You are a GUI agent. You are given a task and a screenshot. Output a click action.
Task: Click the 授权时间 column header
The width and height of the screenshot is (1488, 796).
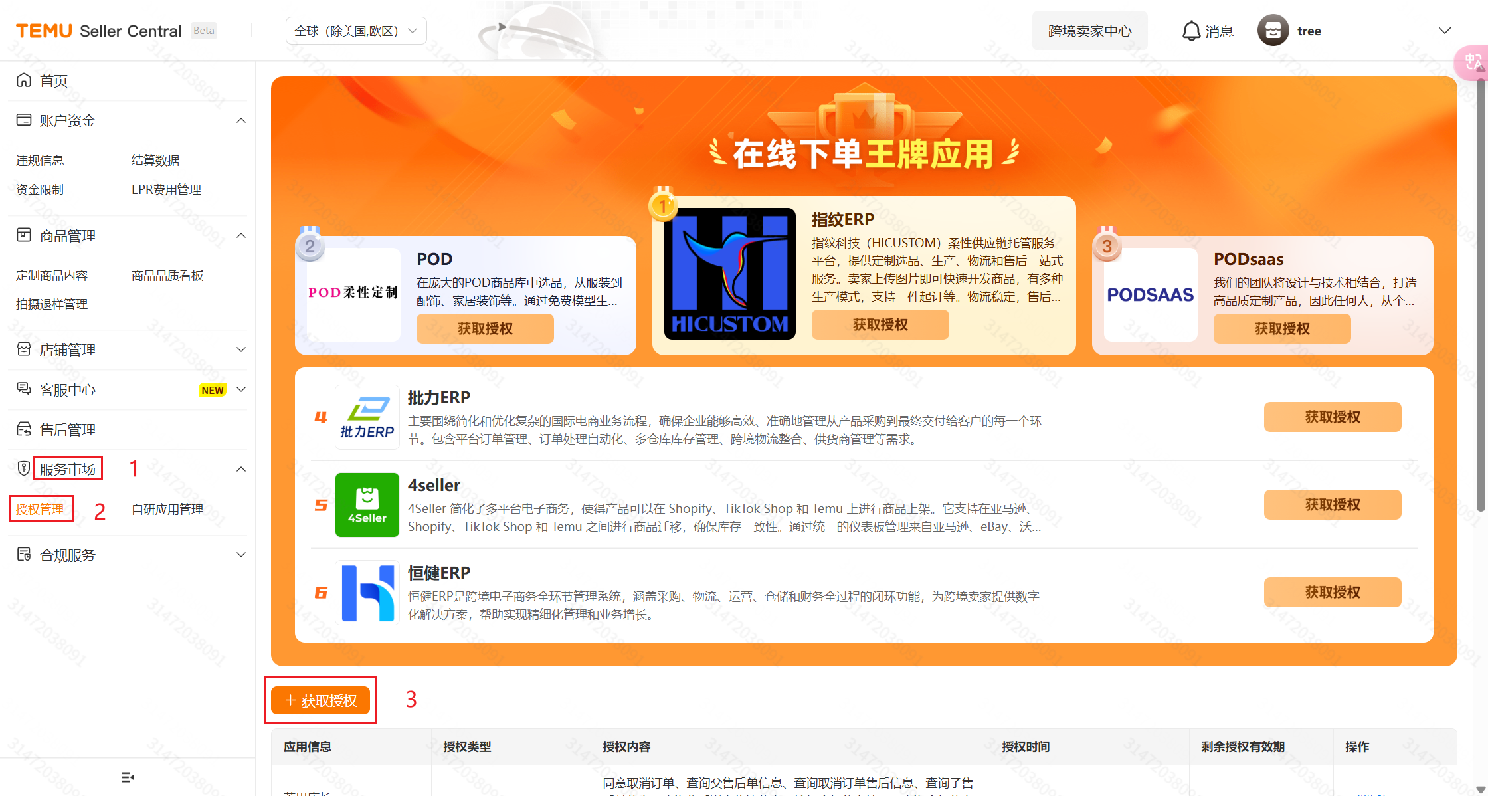pos(1026,747)
